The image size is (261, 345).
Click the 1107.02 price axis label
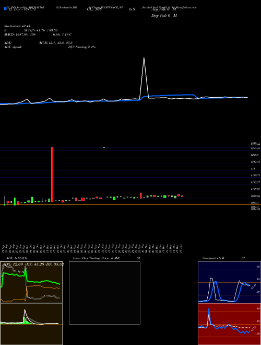[255, 189]
